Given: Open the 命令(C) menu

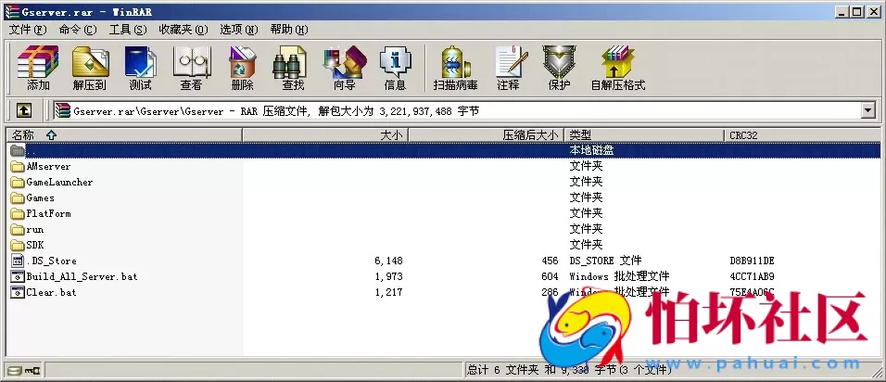Looking at the screenshot, I should [x=78, y=30].
